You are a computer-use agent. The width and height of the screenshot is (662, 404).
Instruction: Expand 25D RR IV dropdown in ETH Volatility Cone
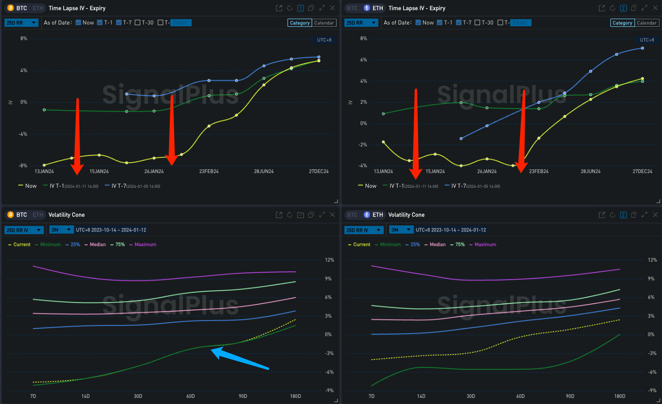[x=364, y=230]
